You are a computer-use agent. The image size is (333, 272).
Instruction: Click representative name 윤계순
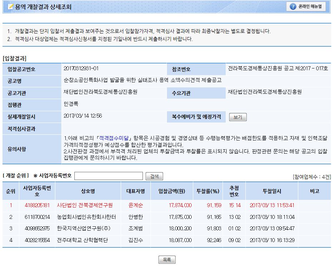tap(135, 205)
